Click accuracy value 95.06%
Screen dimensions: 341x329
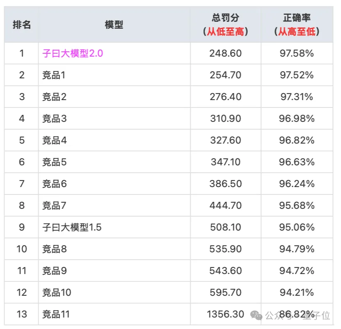(297, 227)
